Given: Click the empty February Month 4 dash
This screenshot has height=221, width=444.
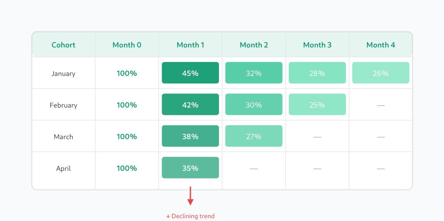Looking at the screenshot, I should 380,105.
